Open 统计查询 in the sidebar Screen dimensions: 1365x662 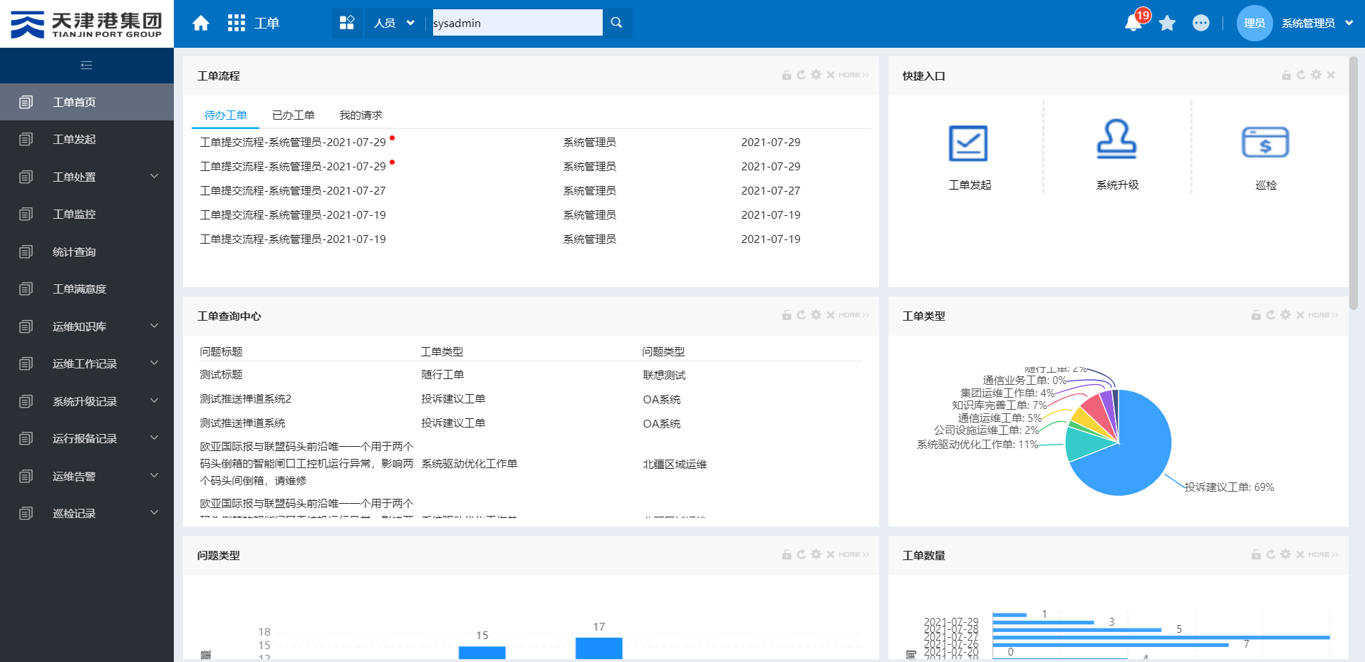pyautogui.click(x=87, y=252)
